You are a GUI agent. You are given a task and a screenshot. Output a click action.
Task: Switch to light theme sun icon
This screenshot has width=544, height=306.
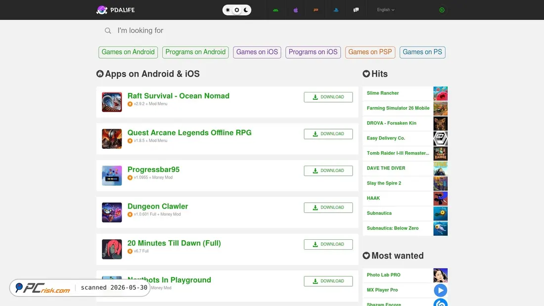click(227, 10)
